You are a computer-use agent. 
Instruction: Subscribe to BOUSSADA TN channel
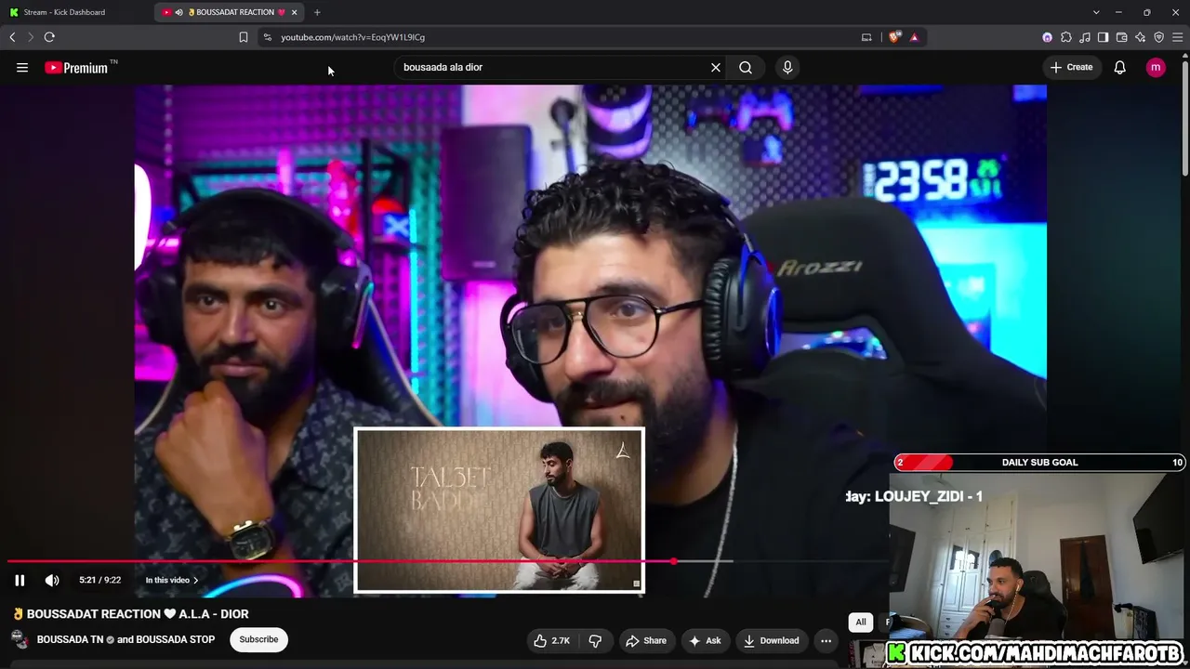258,639
